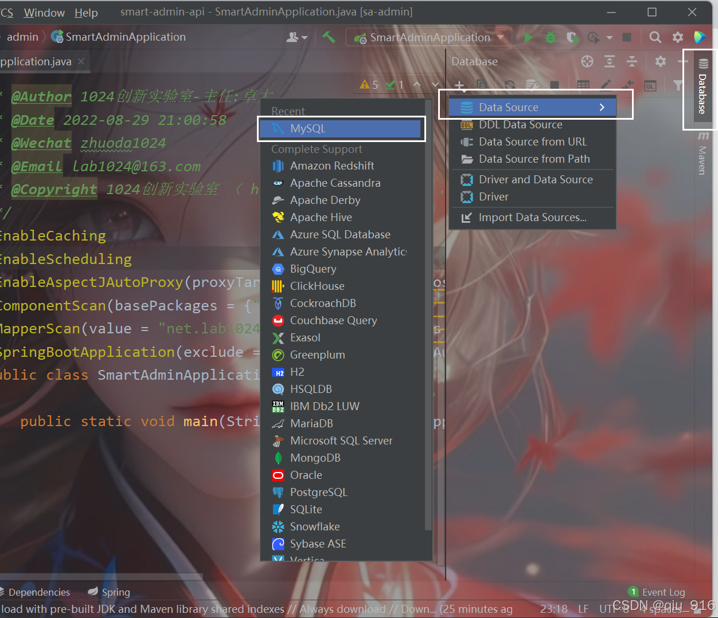Run the SmartAdminApplication
Screen dimensions: 718x618
click(528, 37)
